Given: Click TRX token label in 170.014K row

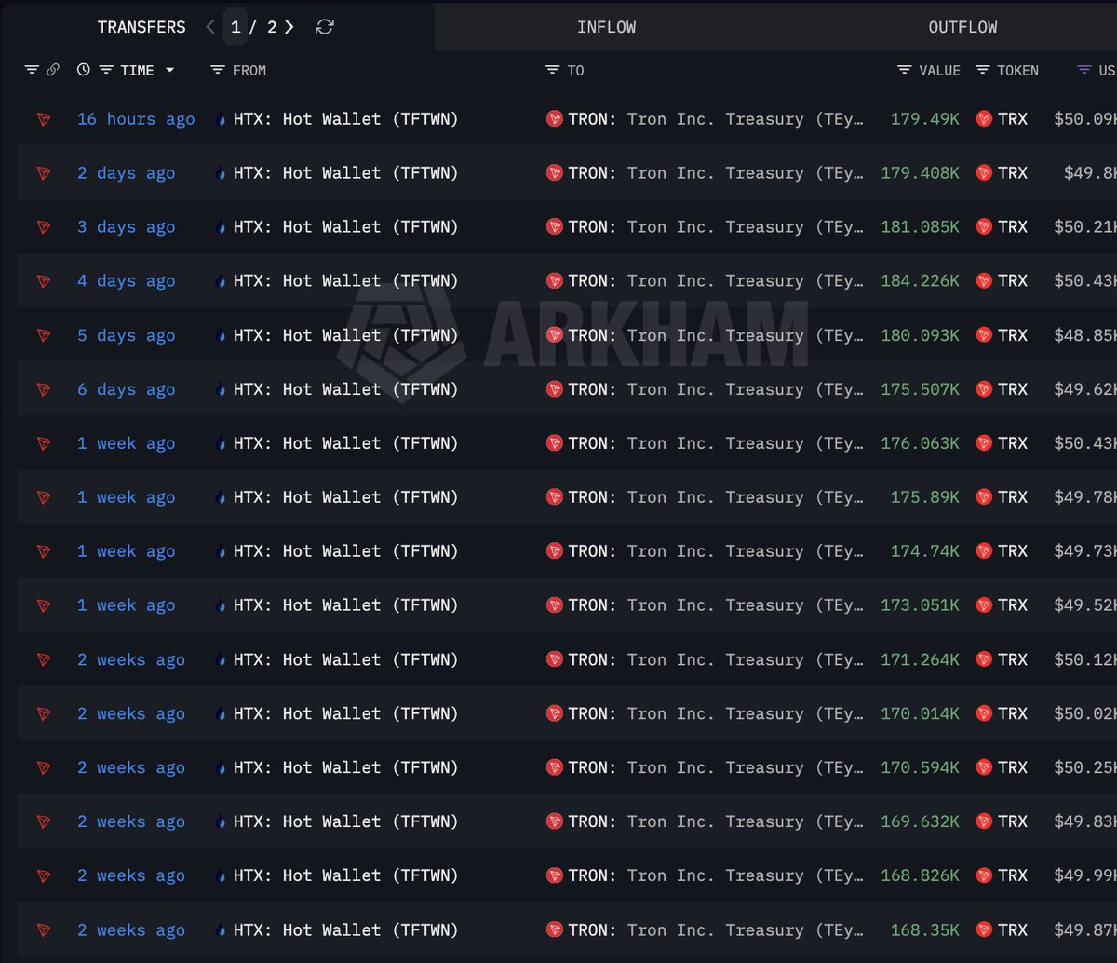Looking at the screenshot, I should [1013, 713].
